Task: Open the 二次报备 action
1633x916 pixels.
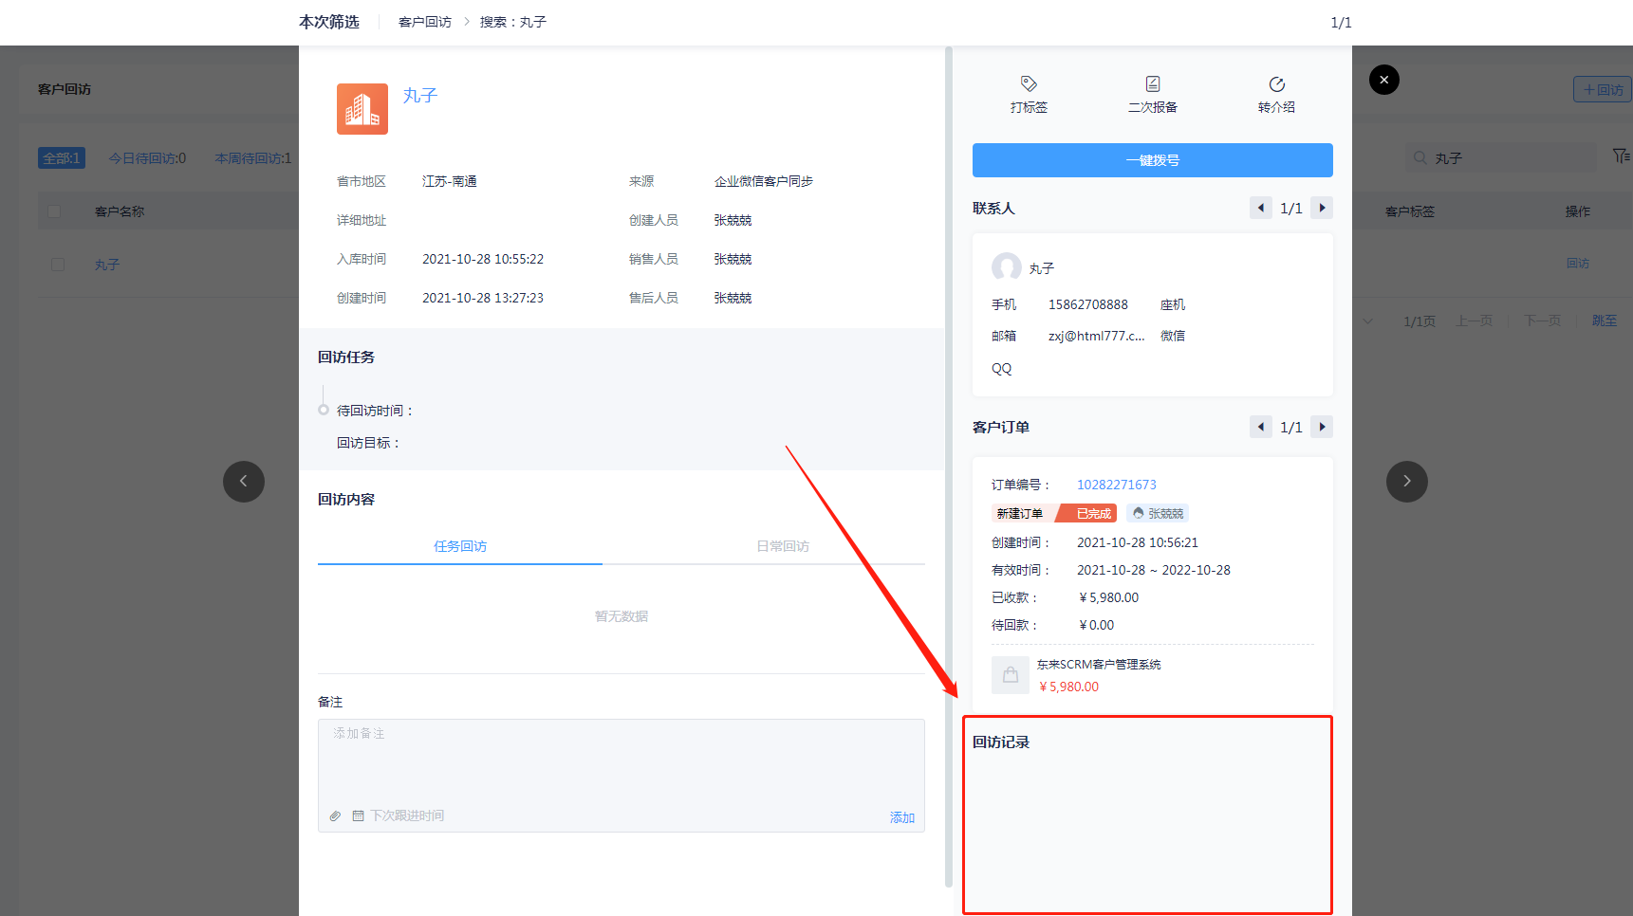Action: point(1152,94)
